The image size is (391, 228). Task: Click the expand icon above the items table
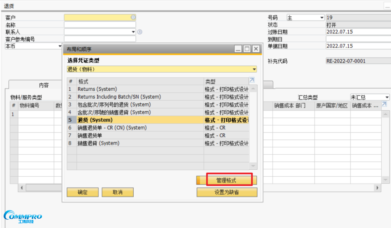[384, 104]
